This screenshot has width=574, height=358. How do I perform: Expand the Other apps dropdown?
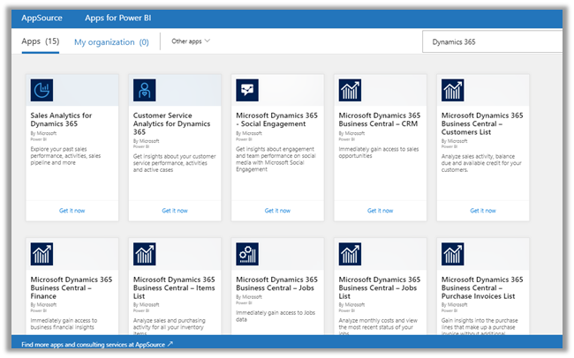coord(191,41)
